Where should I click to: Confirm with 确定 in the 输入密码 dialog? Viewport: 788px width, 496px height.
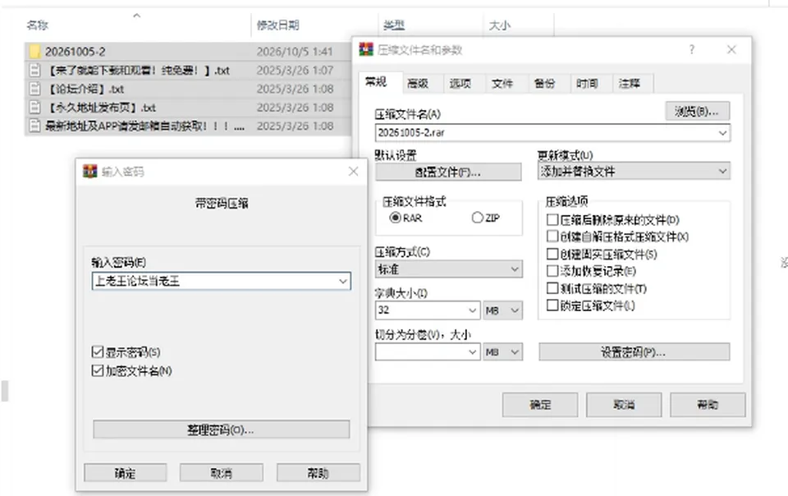click(125, 473)
